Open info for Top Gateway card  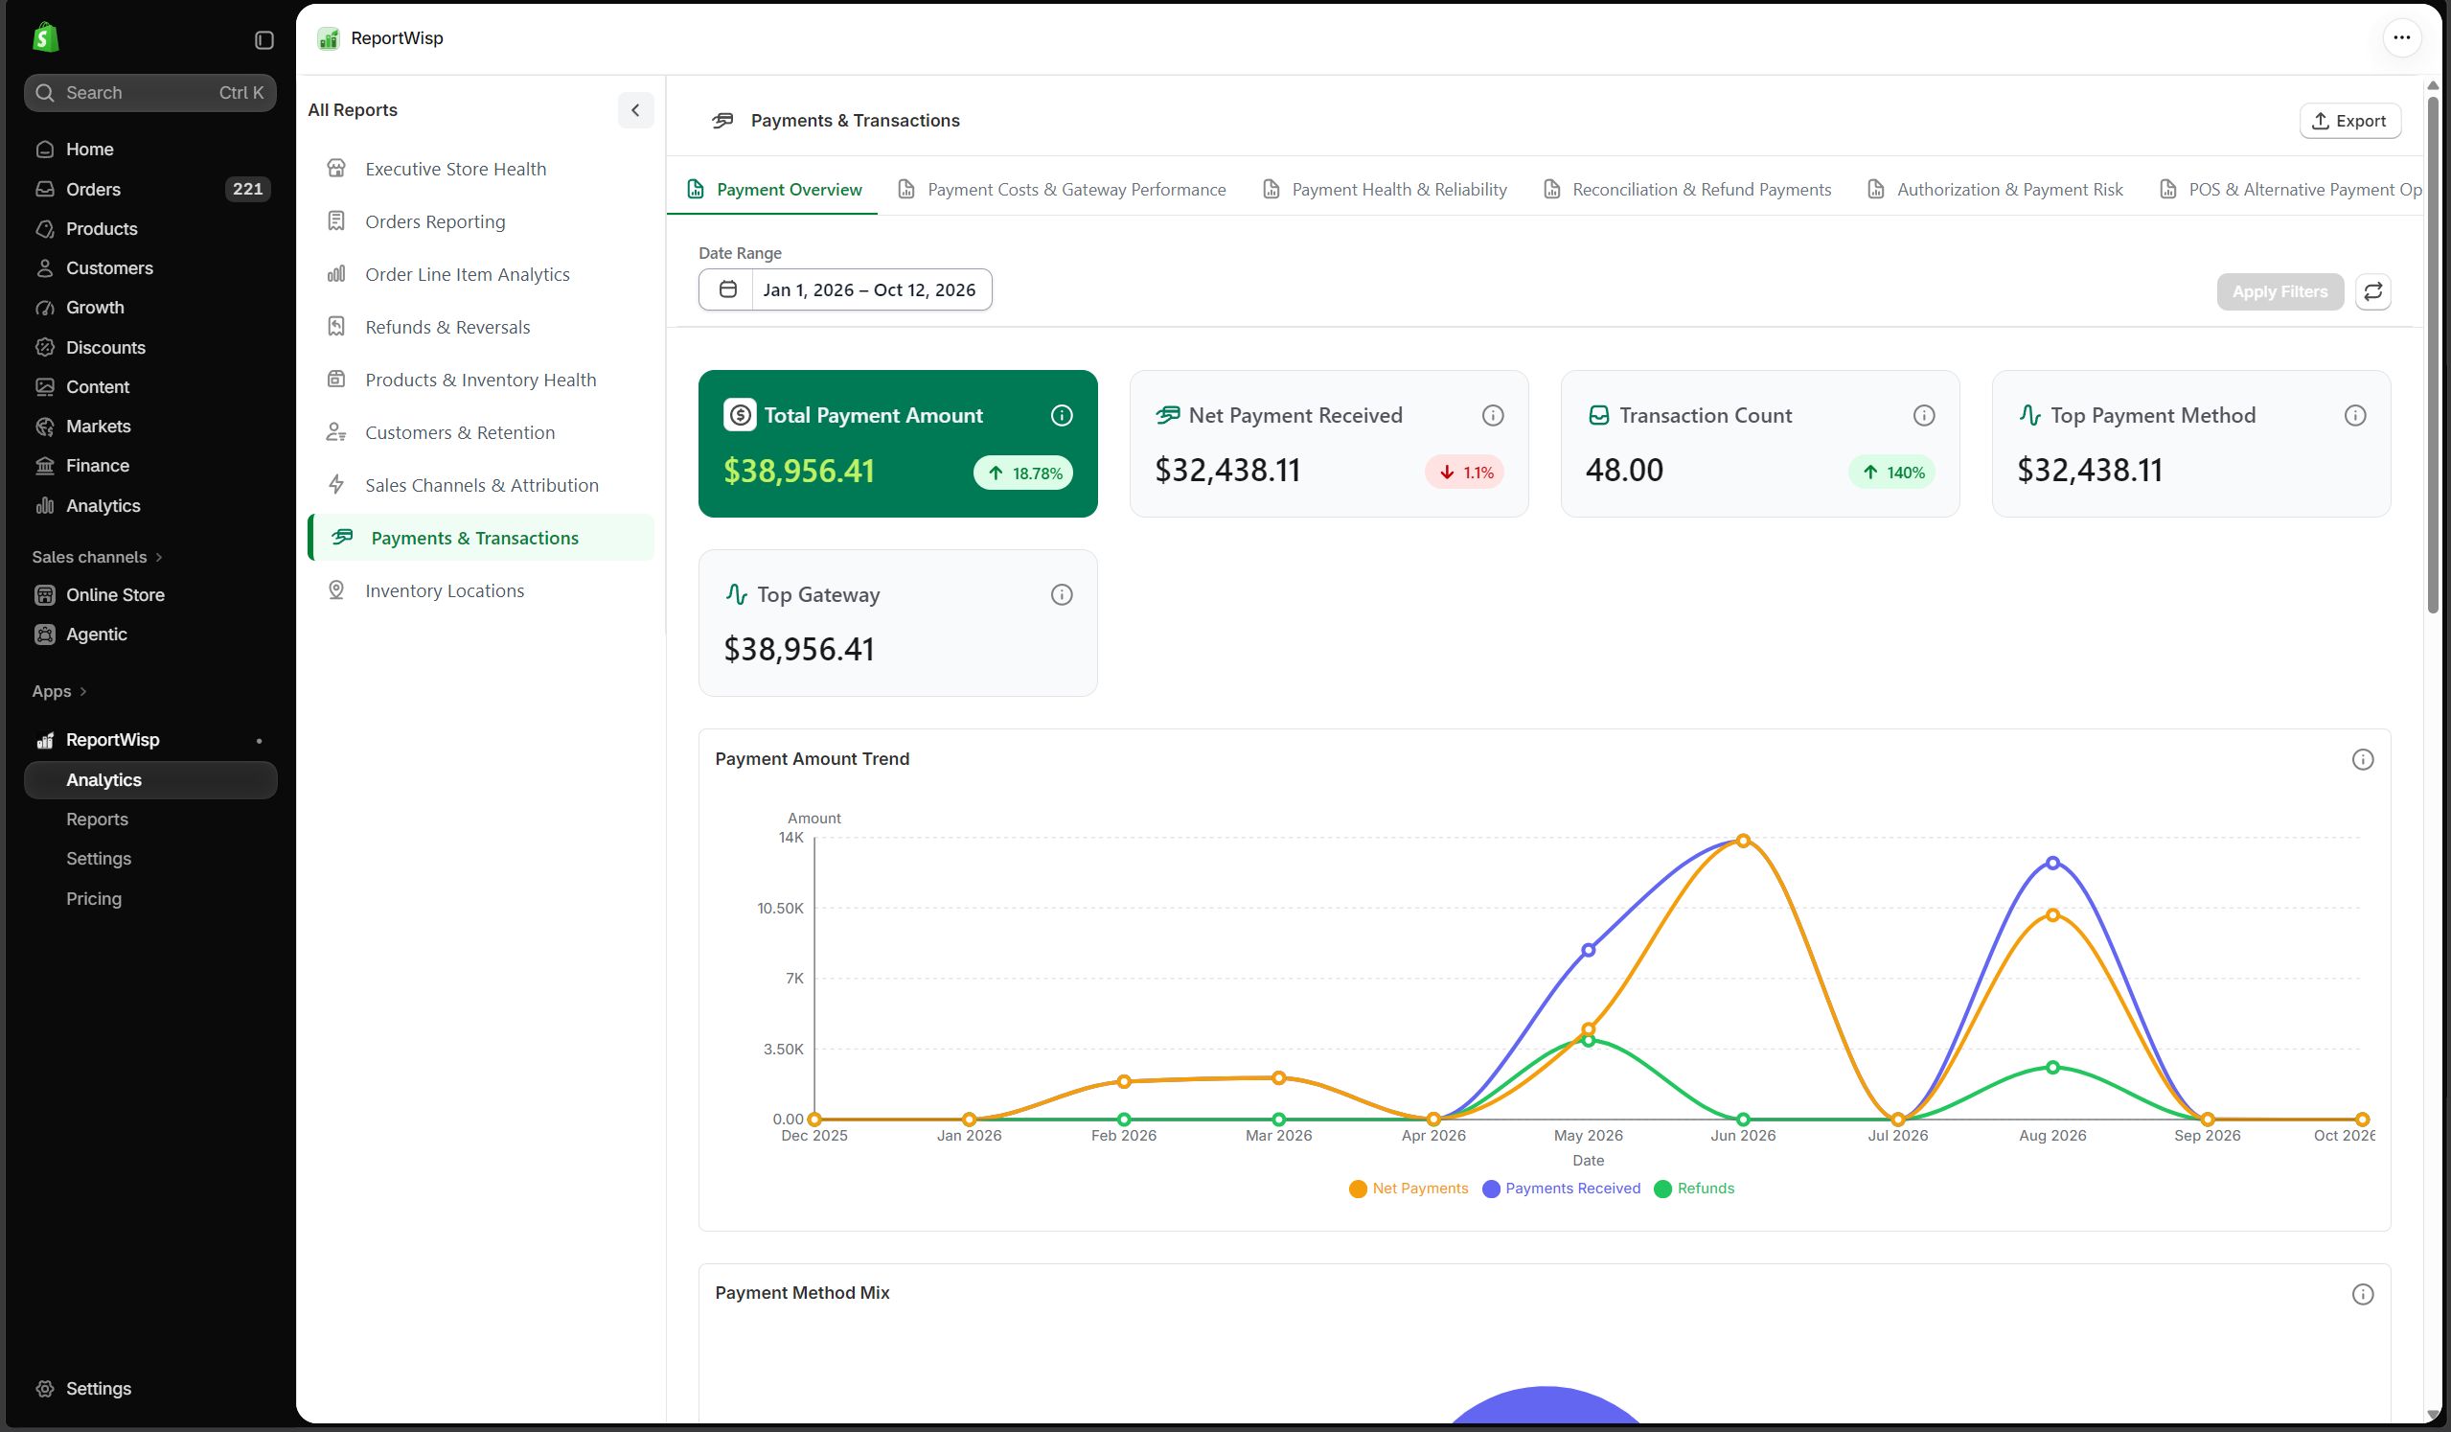[x=1061, y=594]
